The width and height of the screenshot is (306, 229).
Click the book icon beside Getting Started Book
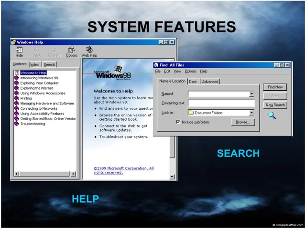click(x=17, y=118)
